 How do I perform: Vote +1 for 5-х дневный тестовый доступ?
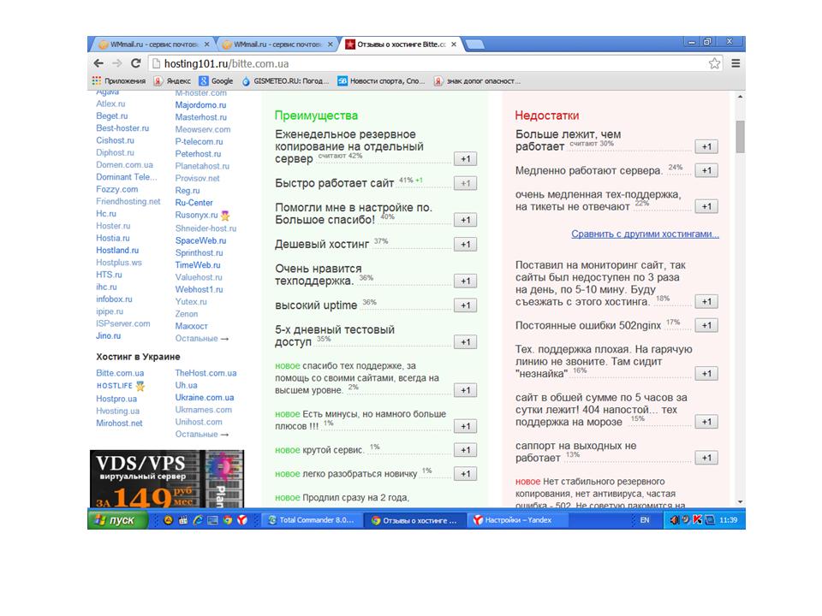(x=466, y=342)
